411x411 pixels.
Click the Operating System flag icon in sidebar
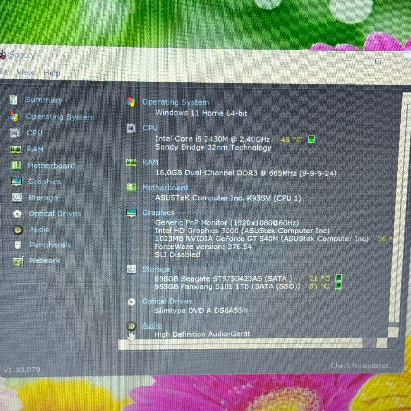coord(14,117)
